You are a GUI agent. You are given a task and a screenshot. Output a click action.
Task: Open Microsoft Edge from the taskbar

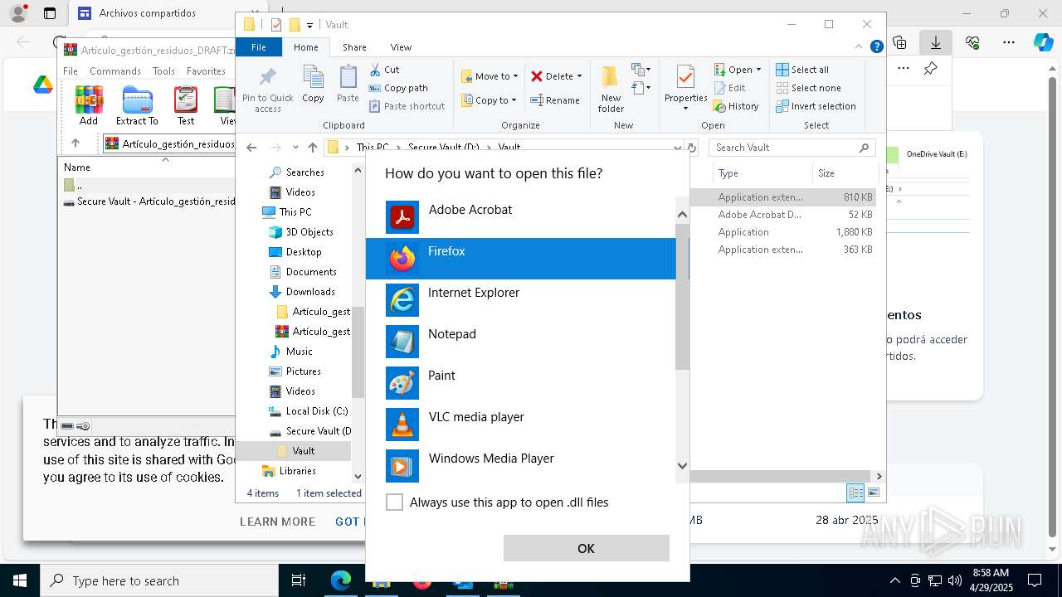point(341,580)
